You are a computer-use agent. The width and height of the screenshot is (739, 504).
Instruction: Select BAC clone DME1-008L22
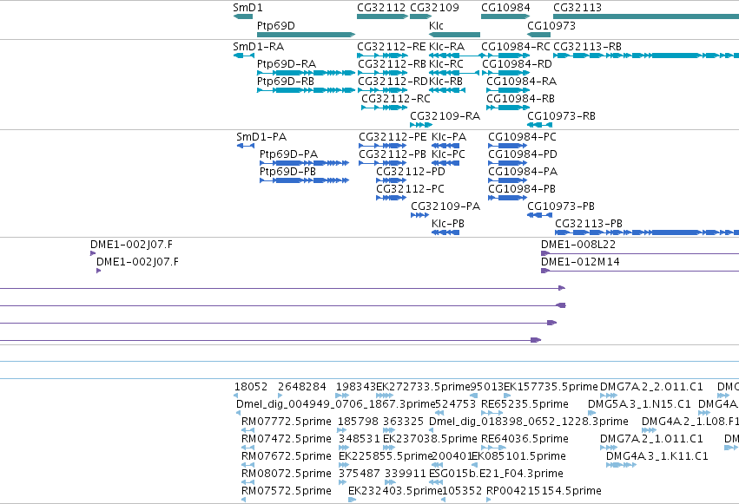(640, 253)
